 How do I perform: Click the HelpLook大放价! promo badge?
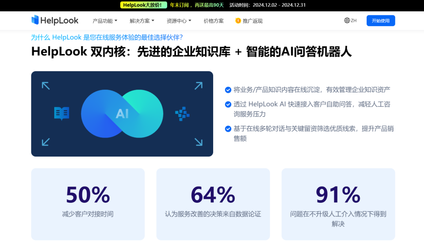coord(143,5)
